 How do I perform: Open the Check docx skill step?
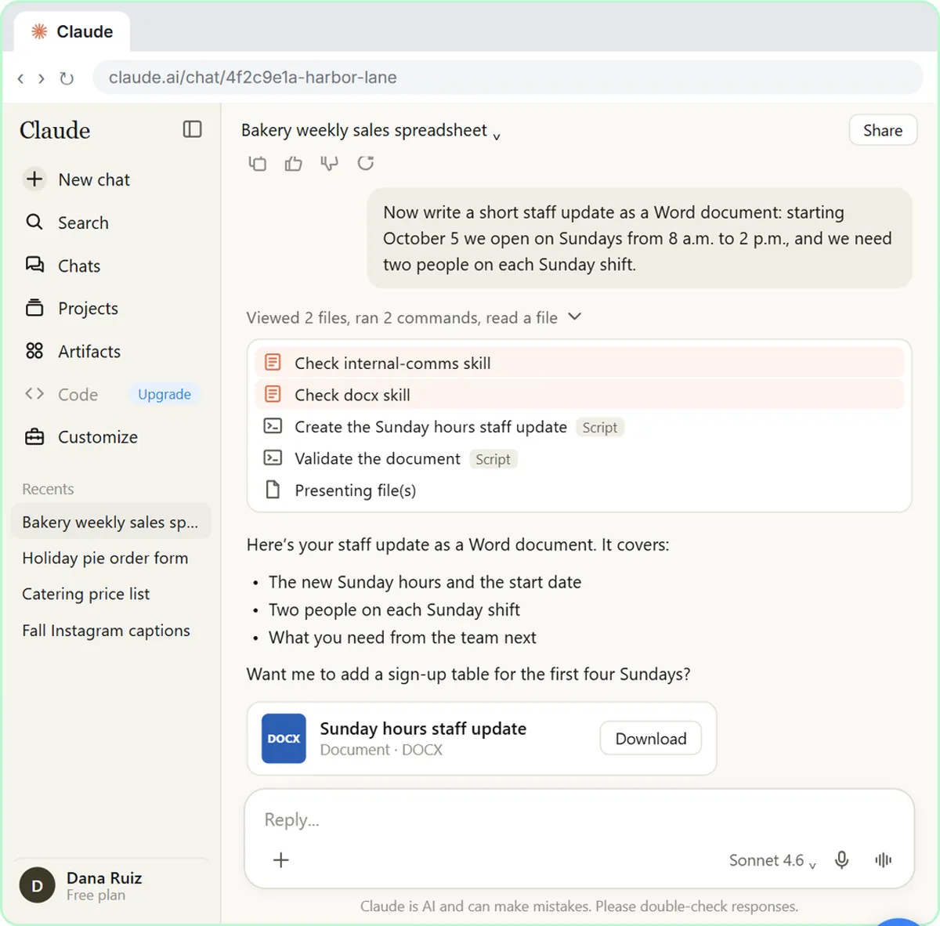(x=580, y=395)
